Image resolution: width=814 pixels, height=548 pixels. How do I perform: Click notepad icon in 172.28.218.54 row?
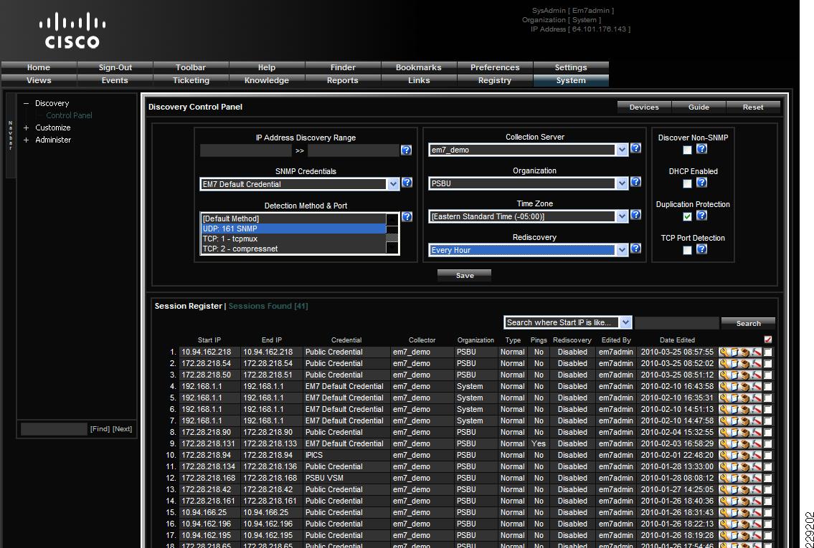(x=734, y=363)
